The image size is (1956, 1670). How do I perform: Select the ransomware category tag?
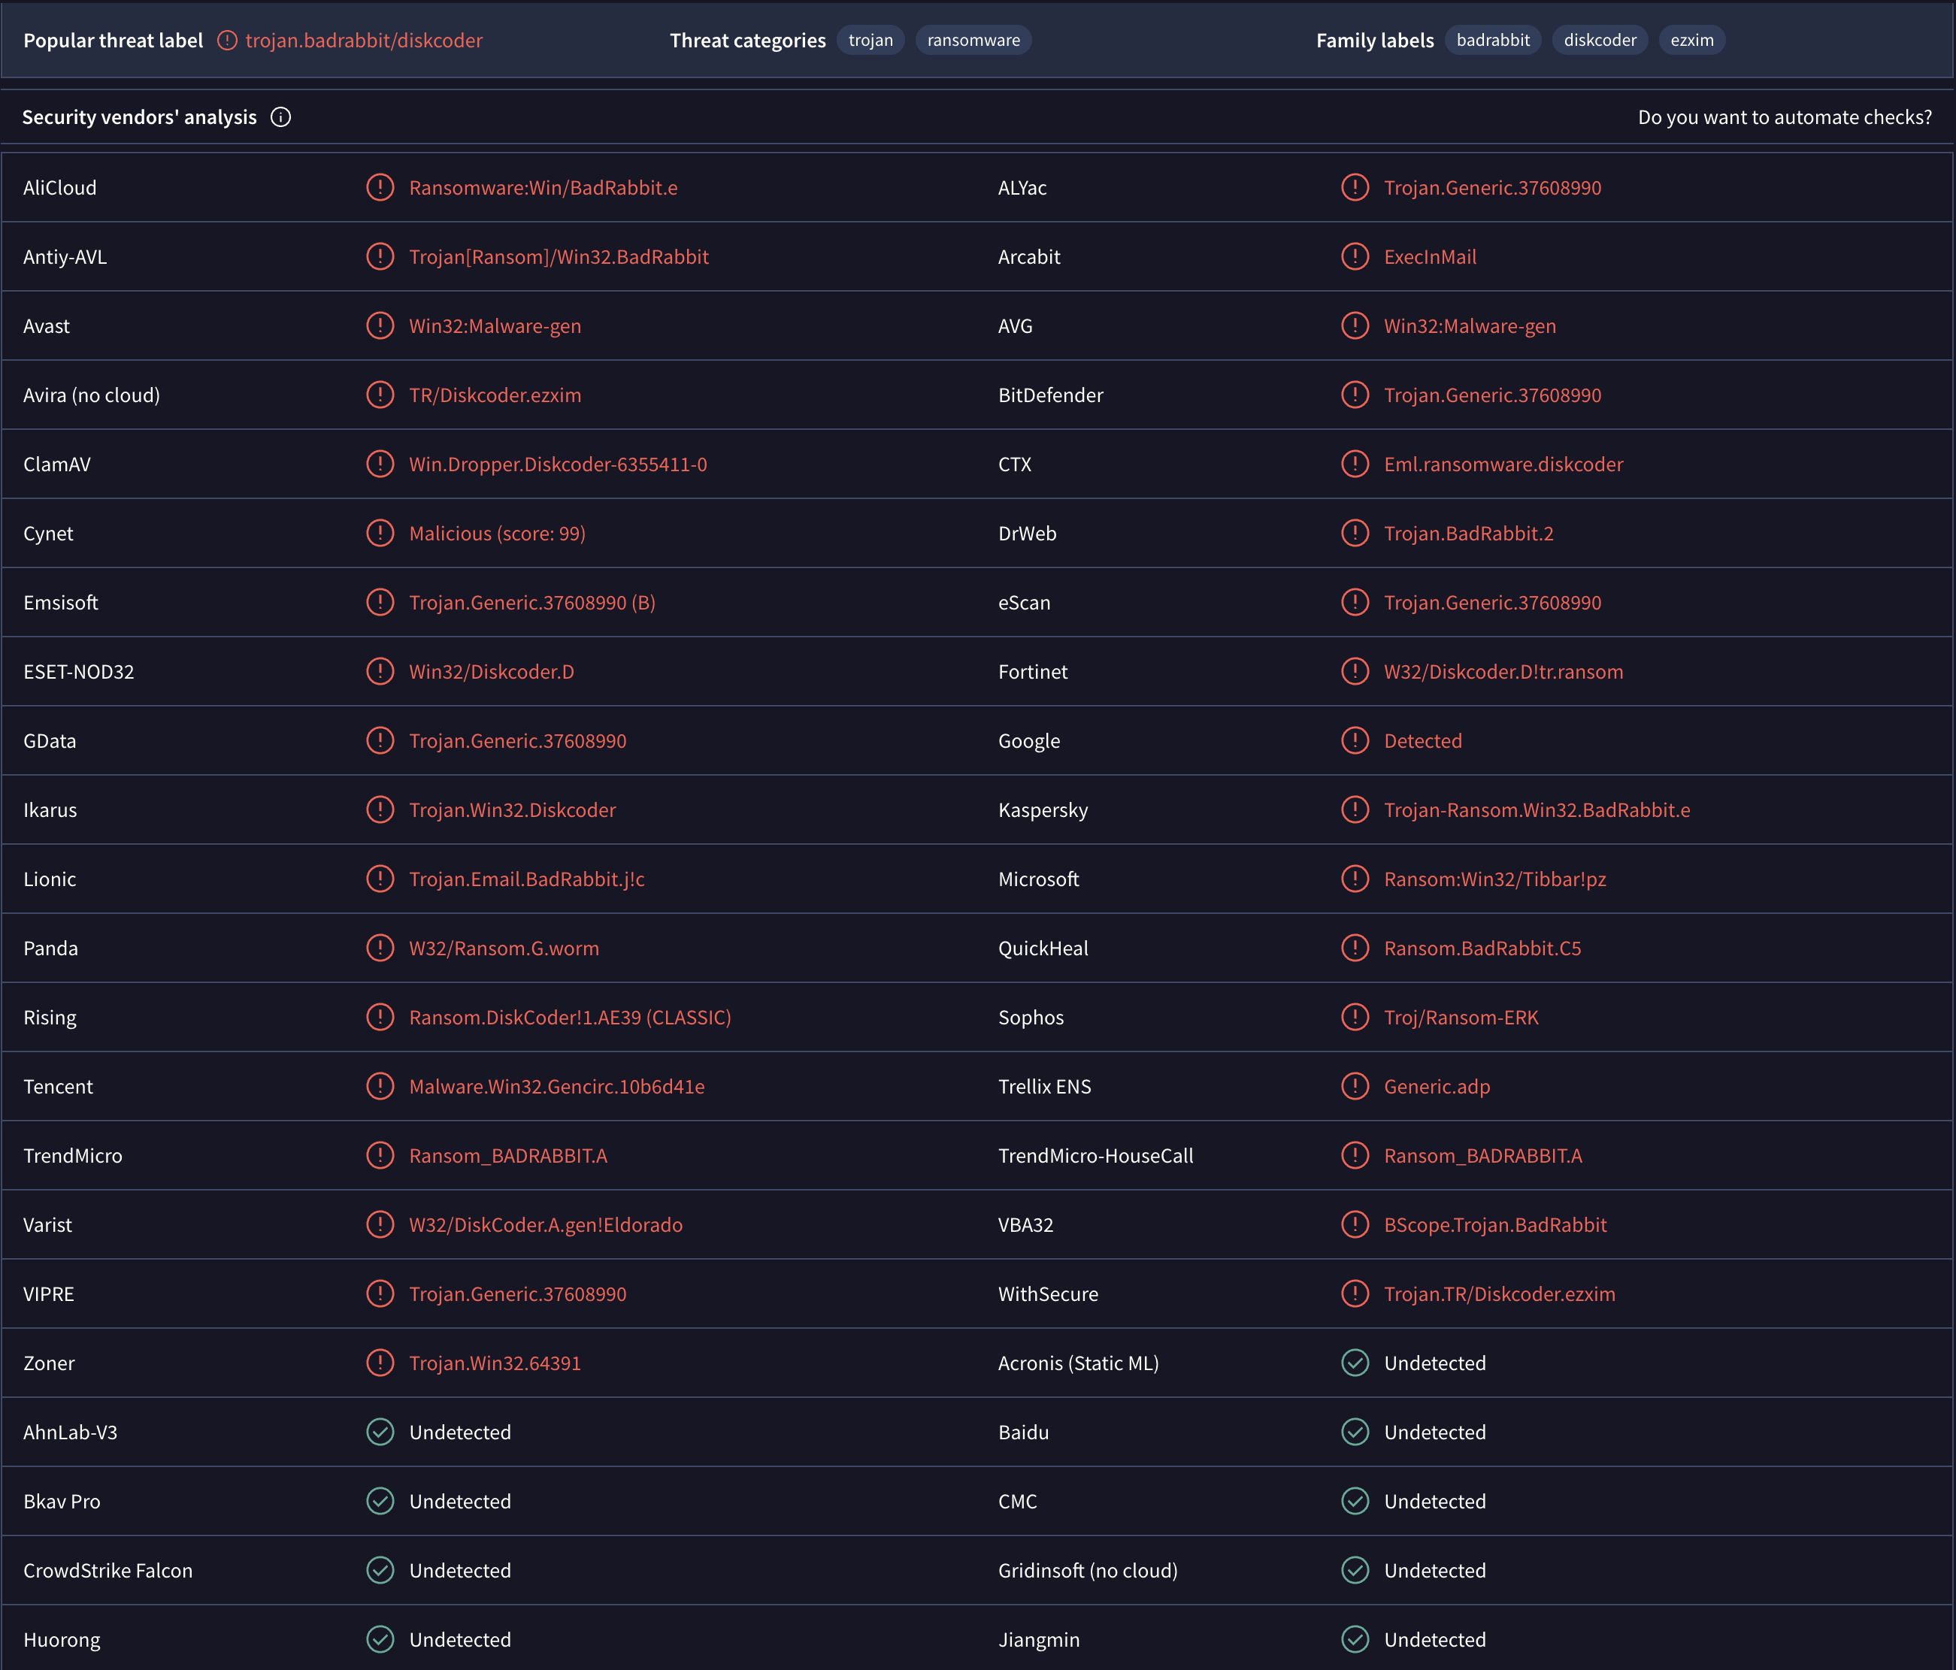point(973,41)
